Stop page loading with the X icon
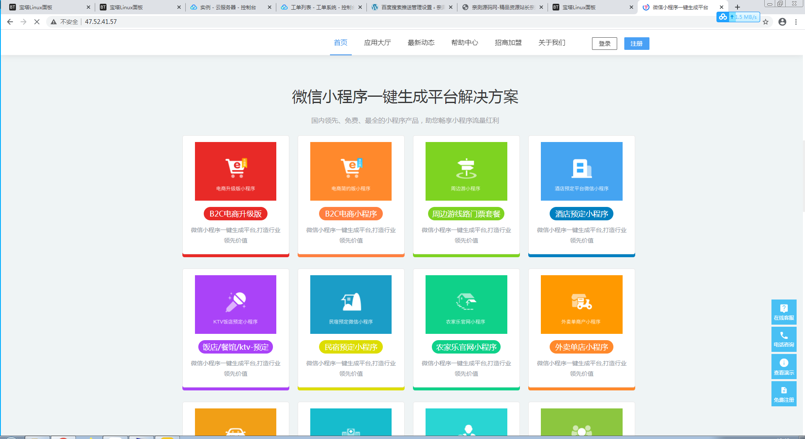The width and height of the screenshot is (805, 439). 37,22
